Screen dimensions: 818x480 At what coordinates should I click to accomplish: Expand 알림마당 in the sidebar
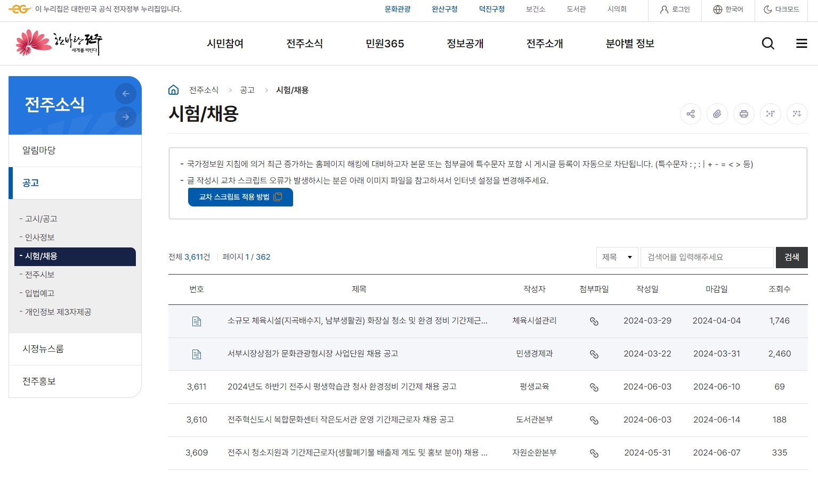click(x=75, y=151)
